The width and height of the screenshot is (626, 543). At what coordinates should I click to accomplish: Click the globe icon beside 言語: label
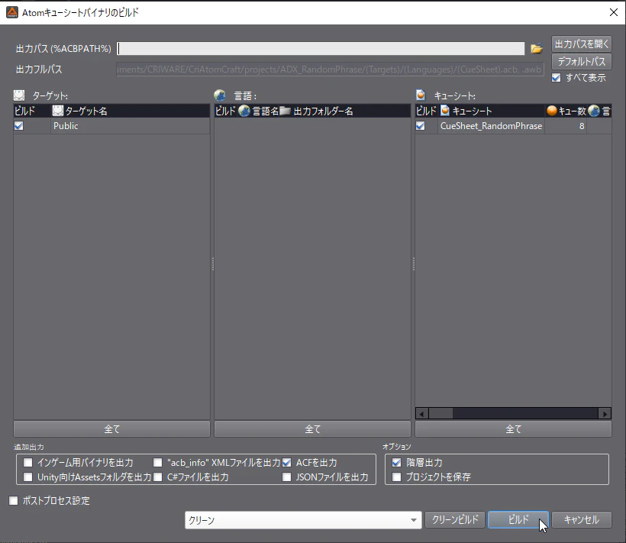pos(220,95)
